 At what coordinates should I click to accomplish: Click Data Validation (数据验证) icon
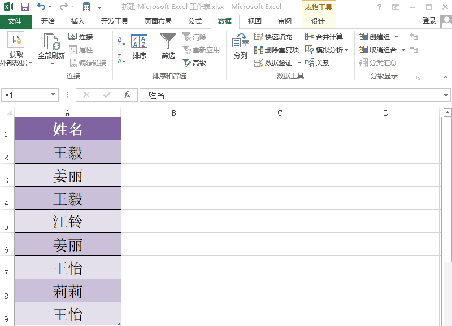point(258,63)
